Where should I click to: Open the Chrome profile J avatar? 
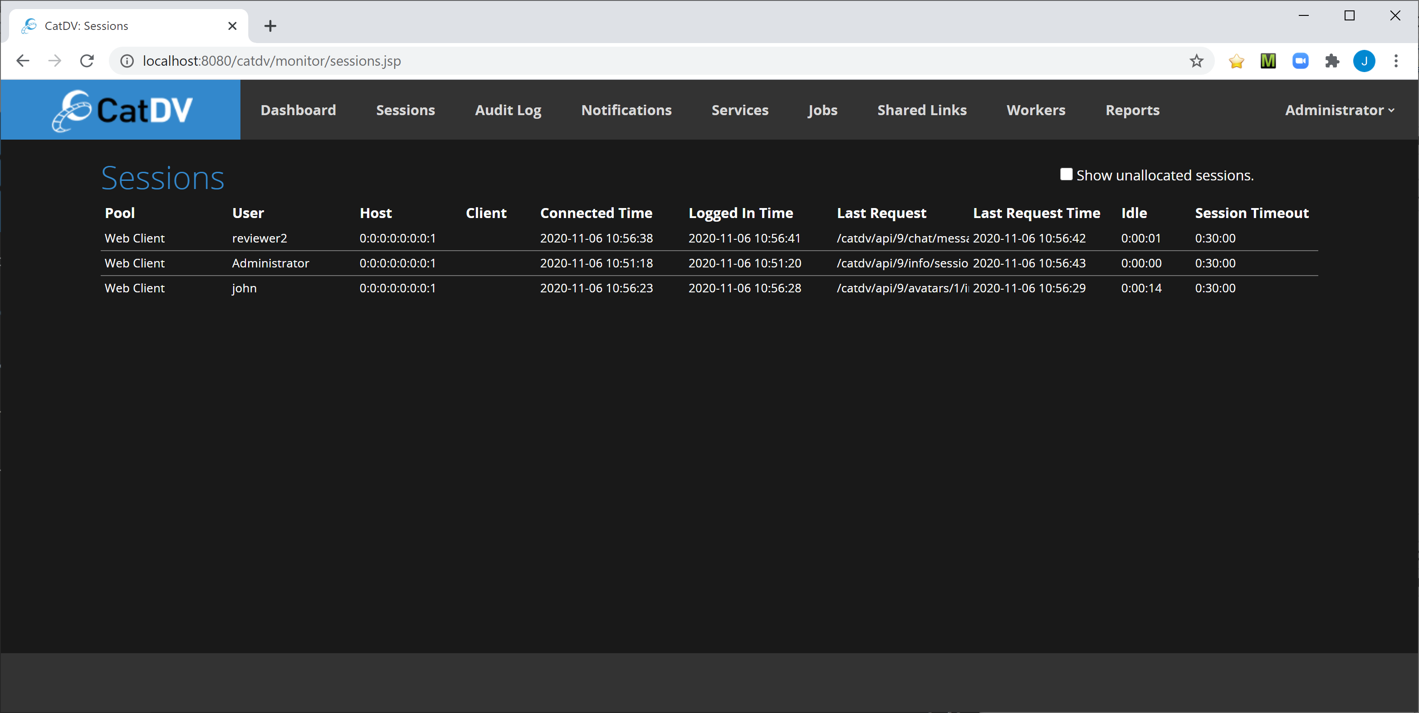point(1364,61)
